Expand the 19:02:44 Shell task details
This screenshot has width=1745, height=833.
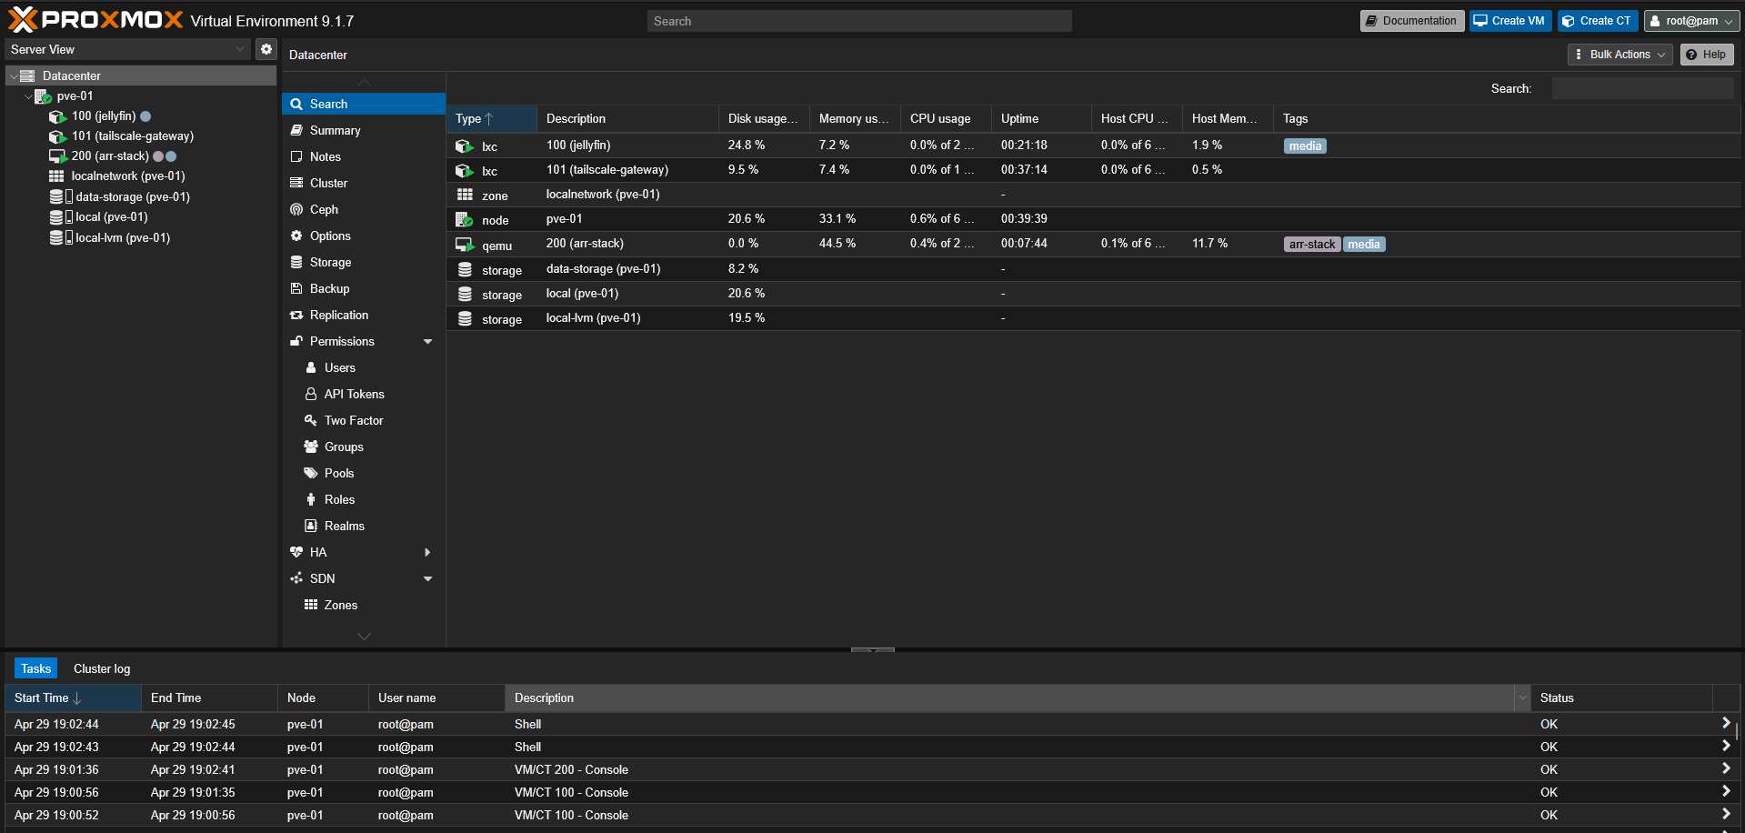click(x=1725, y=723)
